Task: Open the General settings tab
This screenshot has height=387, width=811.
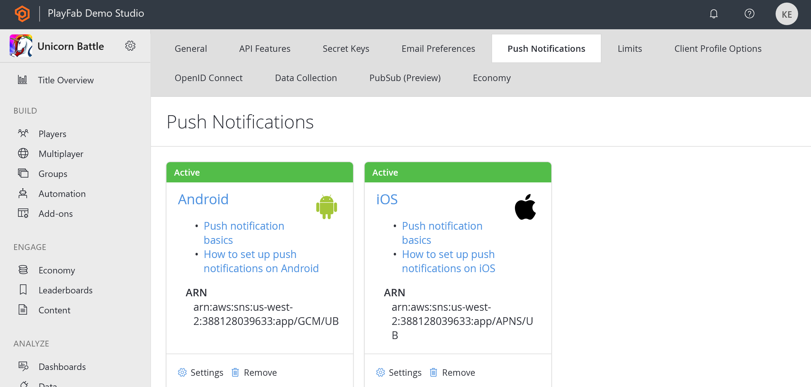Action: (x=191, y=48)
